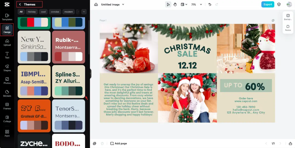Viewport: 295px width, 148px height.
Task: Select the UP TO text on canvas
Action: (233, 85)
